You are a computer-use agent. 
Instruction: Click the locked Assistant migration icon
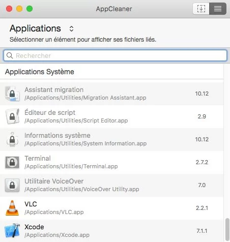point(12,94)
